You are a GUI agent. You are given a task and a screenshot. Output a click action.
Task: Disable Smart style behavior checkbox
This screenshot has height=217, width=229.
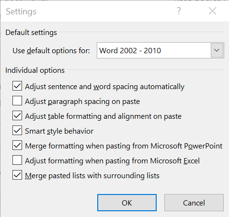tap(17, 130)
